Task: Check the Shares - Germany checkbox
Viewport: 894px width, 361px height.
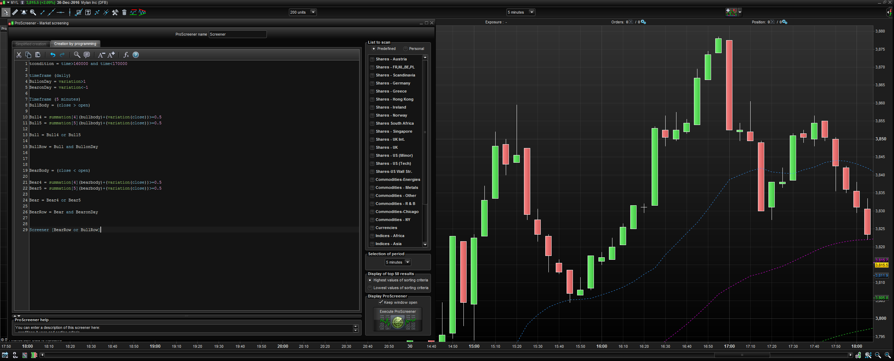Action: [372, 83]
